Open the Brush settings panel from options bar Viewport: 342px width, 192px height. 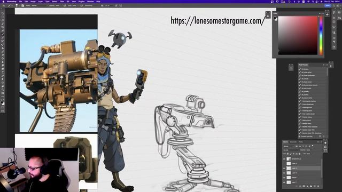pyautogui.click(x=22, y=5)
